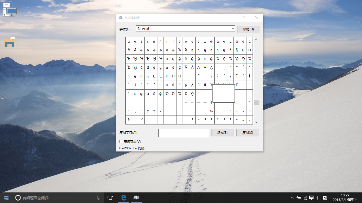Focus the 复制字符 characters-to-copy field
The image size is (362, 203).
[184, 133]
